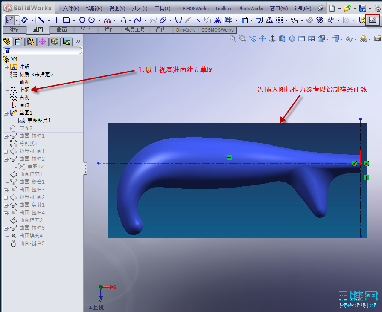Select the Centerline tool
382x312 pixels.
[56, 20]
